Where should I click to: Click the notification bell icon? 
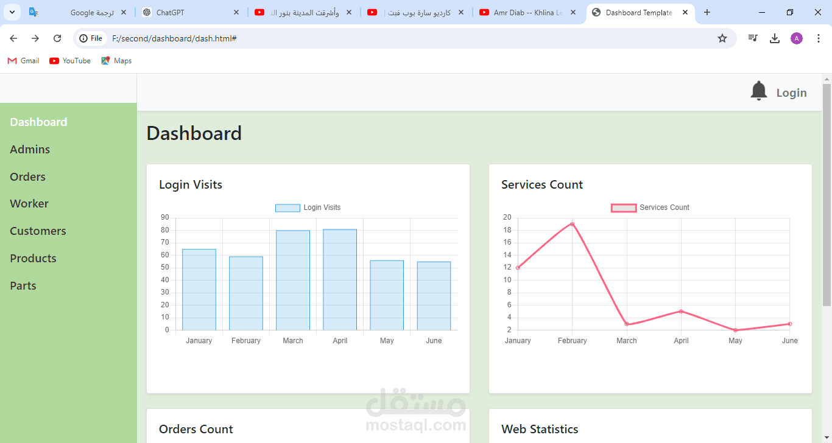pos(758,91)
